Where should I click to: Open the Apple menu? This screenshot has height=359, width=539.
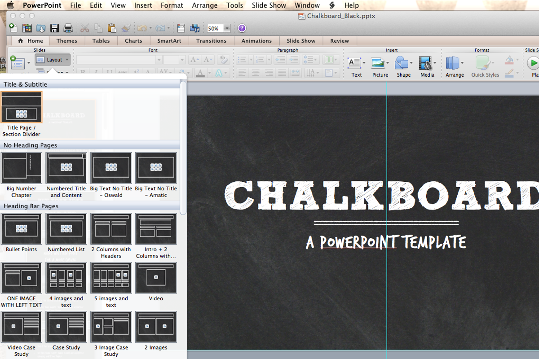click(x=11, y=5)
